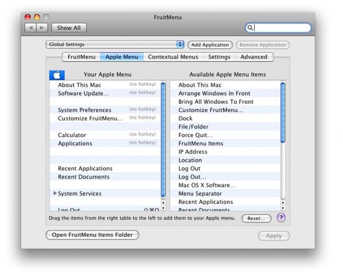Select the Menu Separator available item
This screenshot has width=343, height=272.
click(225, 193)
